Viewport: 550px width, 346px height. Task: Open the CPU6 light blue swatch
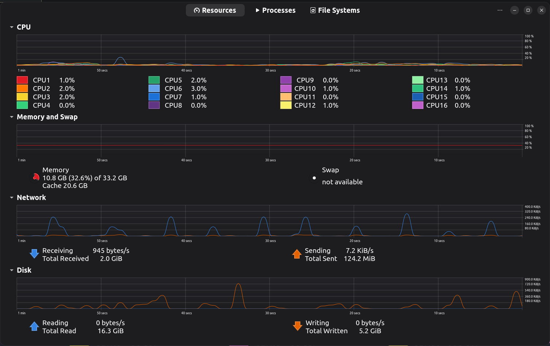click(154, 88)
